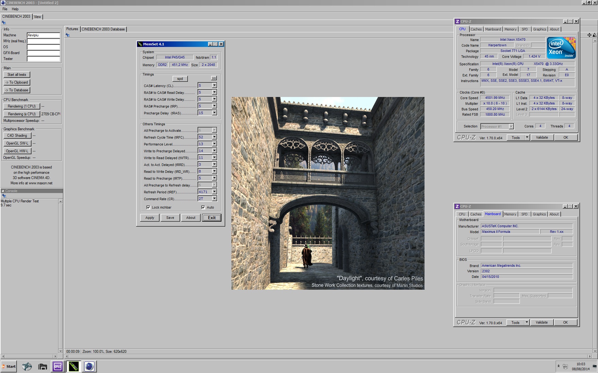Click the pin icon under CINEBENCH 2003 tab

[x=4, y=23]
